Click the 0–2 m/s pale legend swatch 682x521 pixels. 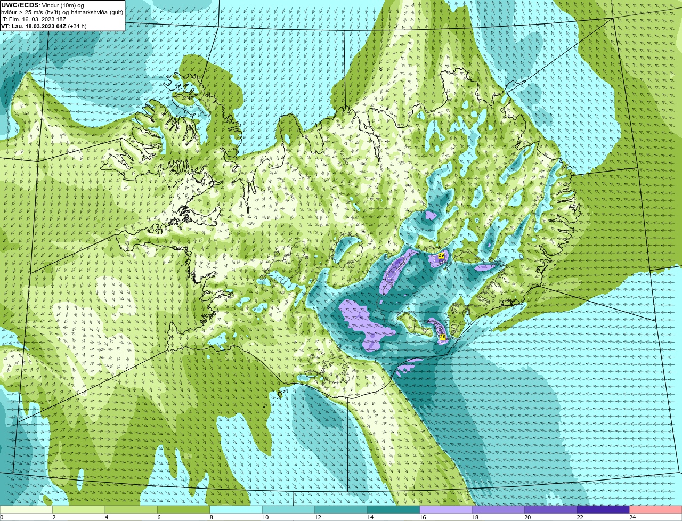click(x=26, y=510)
